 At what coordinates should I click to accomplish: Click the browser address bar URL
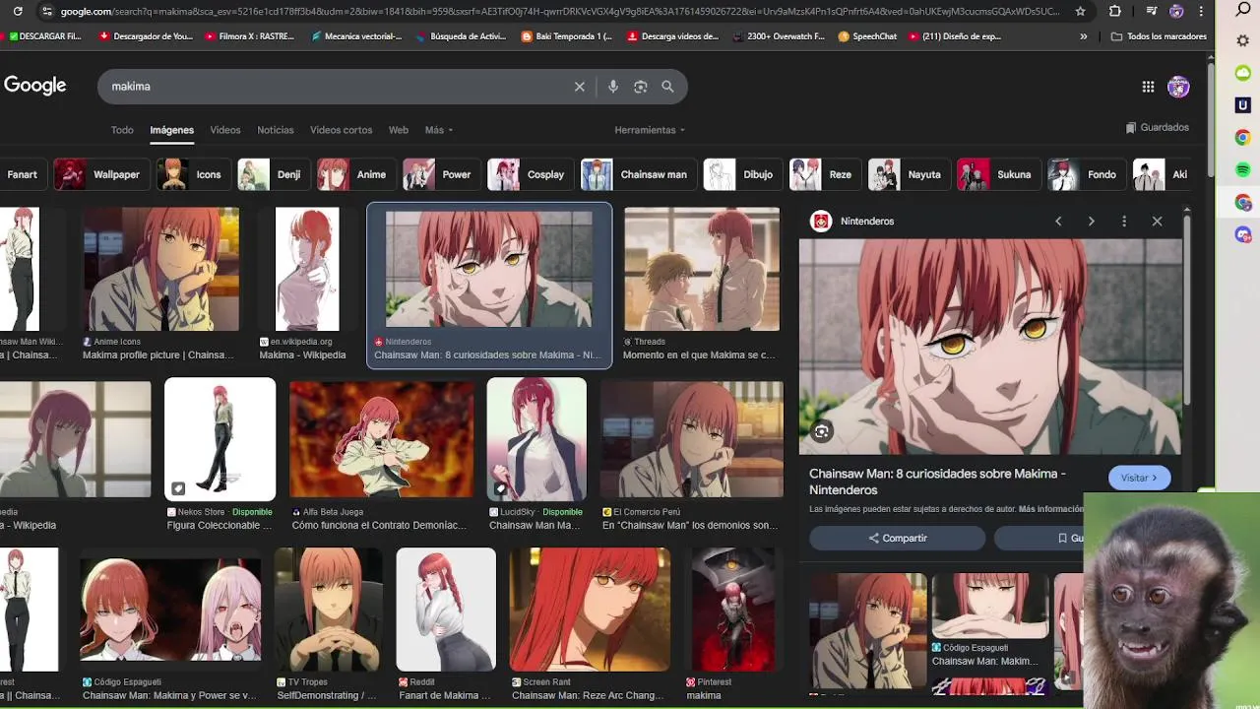tap(559, 11)
